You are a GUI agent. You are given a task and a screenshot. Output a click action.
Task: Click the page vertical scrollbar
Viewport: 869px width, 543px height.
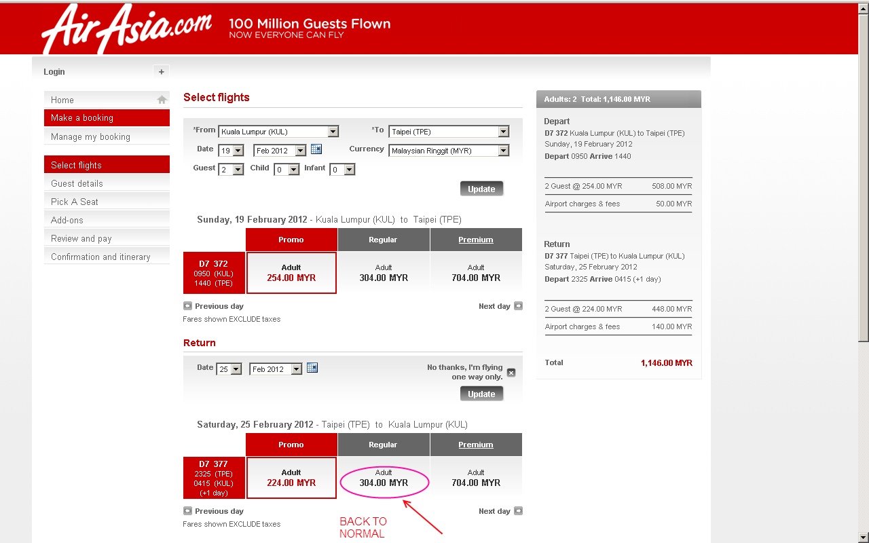coord(864,271)
